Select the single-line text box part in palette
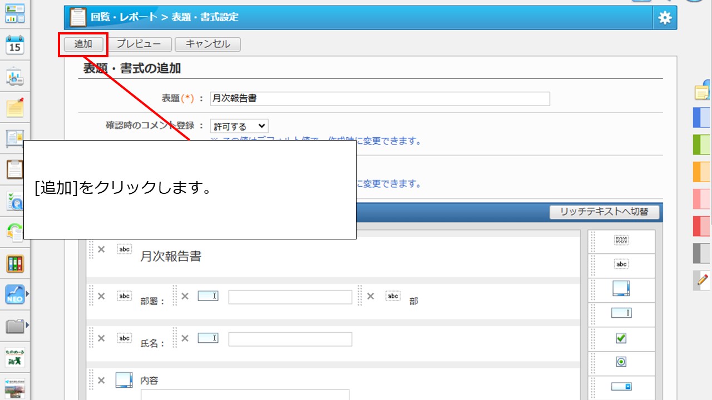The image size is (712, 400). [621, 313]
